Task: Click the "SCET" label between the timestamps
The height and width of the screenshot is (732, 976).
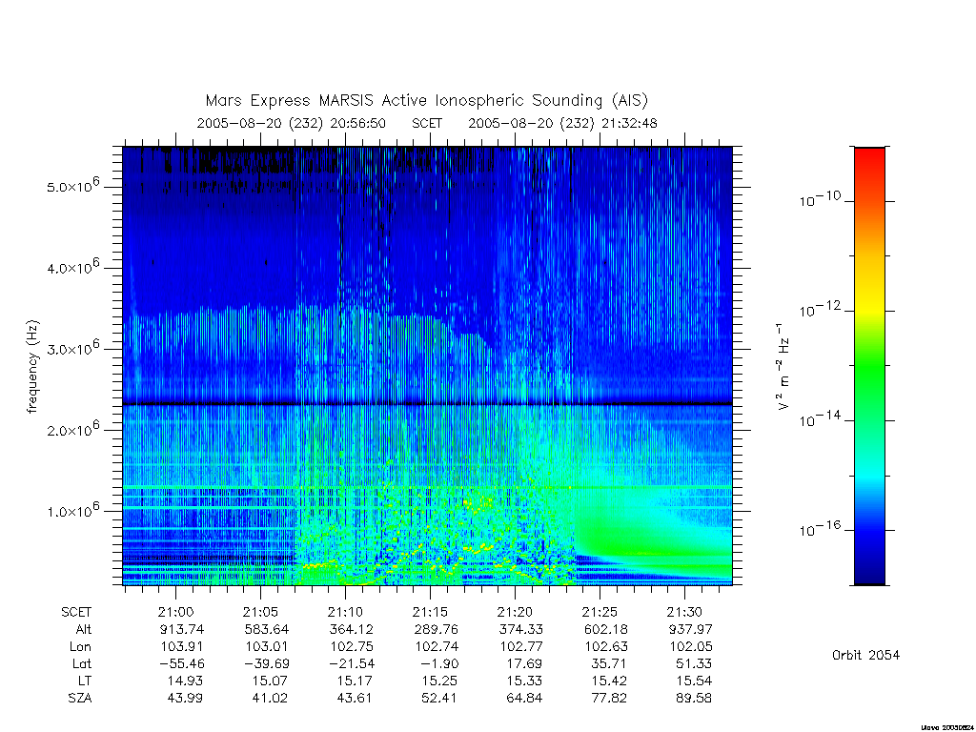Action: (427, 123)
